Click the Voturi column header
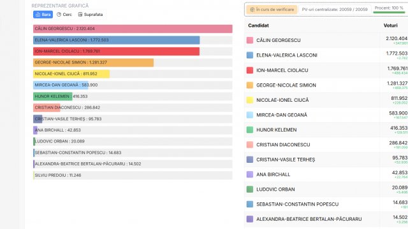This screenshot has height=229, width=408. click(x=390, y=25)
